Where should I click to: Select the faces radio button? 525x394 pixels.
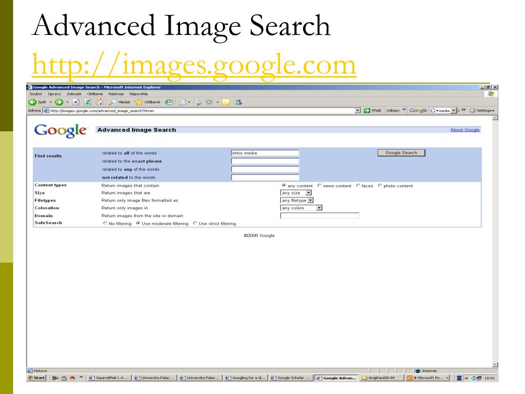tap(358, 185)
